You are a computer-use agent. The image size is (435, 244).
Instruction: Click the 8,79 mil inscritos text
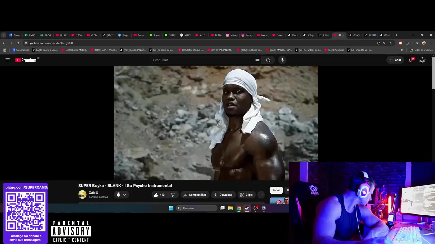[x=98, y=197]
